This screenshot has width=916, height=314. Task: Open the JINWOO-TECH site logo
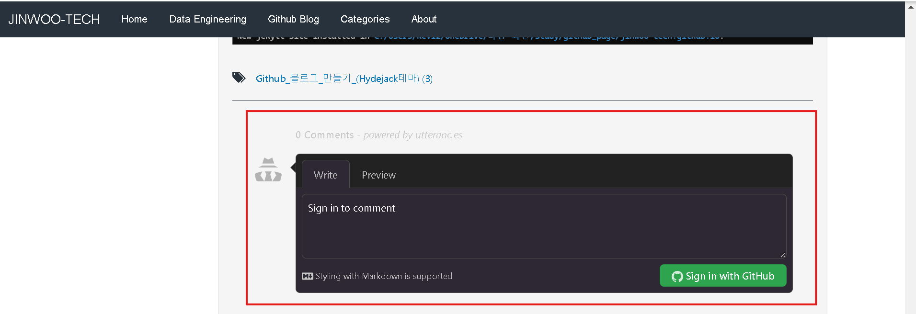[x=54, y=19]
